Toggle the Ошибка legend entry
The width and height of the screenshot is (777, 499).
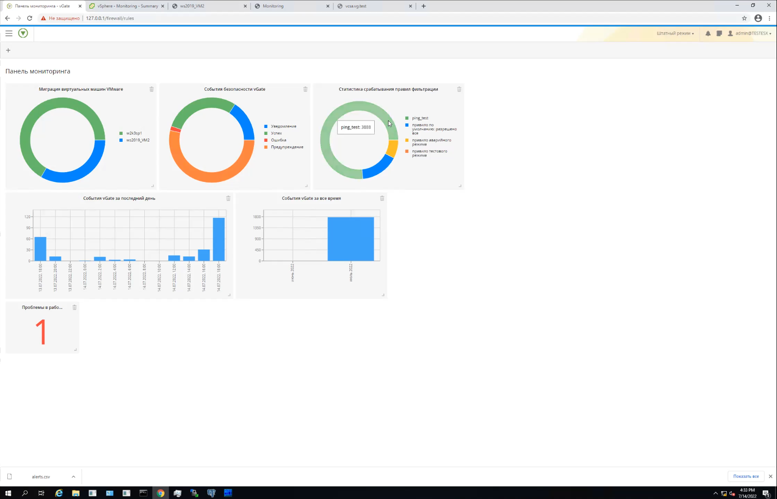(275, 140)
